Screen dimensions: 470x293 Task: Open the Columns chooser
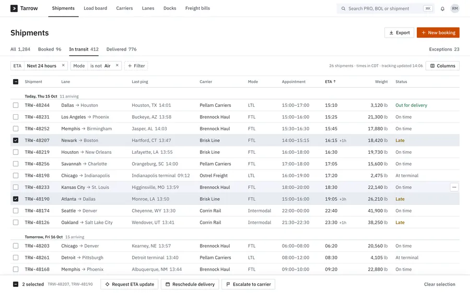coord(442,66)
